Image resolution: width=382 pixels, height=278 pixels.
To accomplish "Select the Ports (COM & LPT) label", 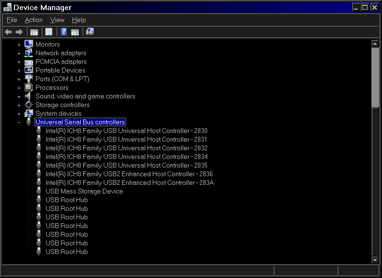I will pyautogui.click(x=62, y=79).
